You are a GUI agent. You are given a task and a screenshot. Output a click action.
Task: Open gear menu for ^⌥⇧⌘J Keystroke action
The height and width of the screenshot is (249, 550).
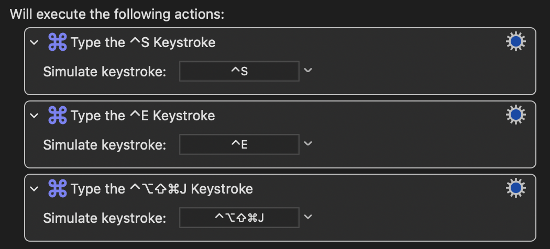click(515, 188)
